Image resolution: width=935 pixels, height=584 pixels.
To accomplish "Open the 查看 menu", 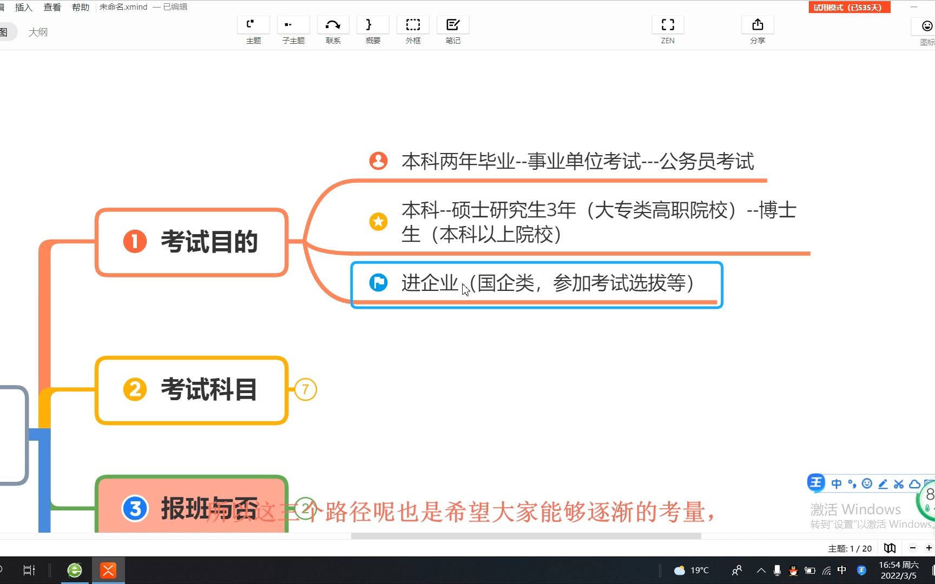I will [x=52, y=7].
